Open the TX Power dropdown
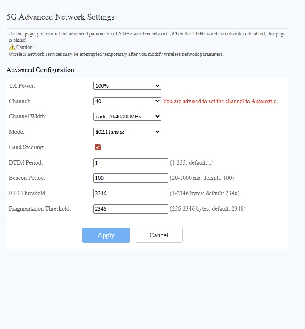This screenshot has width=305, height=329. coord(127,86)
